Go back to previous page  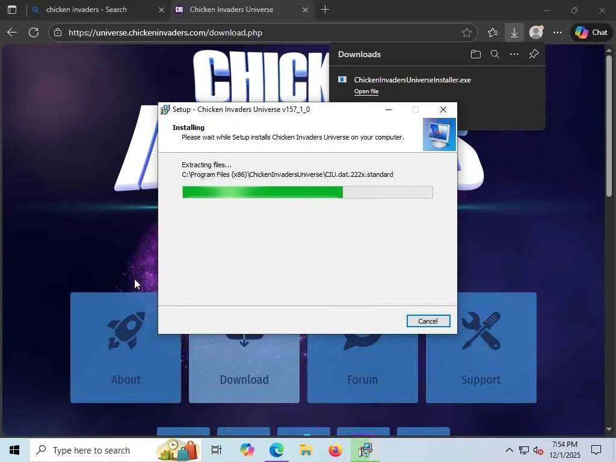(12, 32)
